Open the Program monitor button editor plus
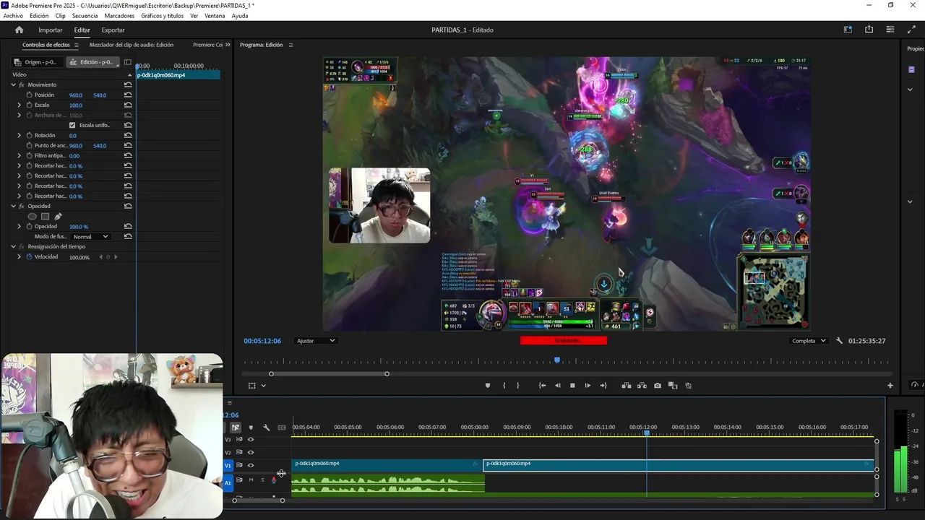Screen dimensions: 925x520 (x=890, y=386)
